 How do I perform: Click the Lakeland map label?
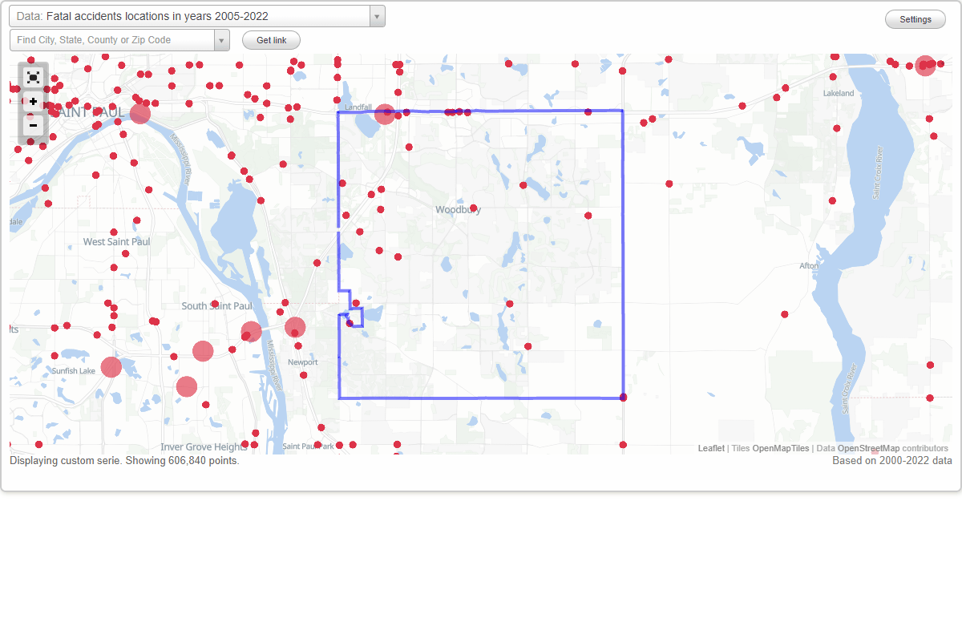[839, 94]
